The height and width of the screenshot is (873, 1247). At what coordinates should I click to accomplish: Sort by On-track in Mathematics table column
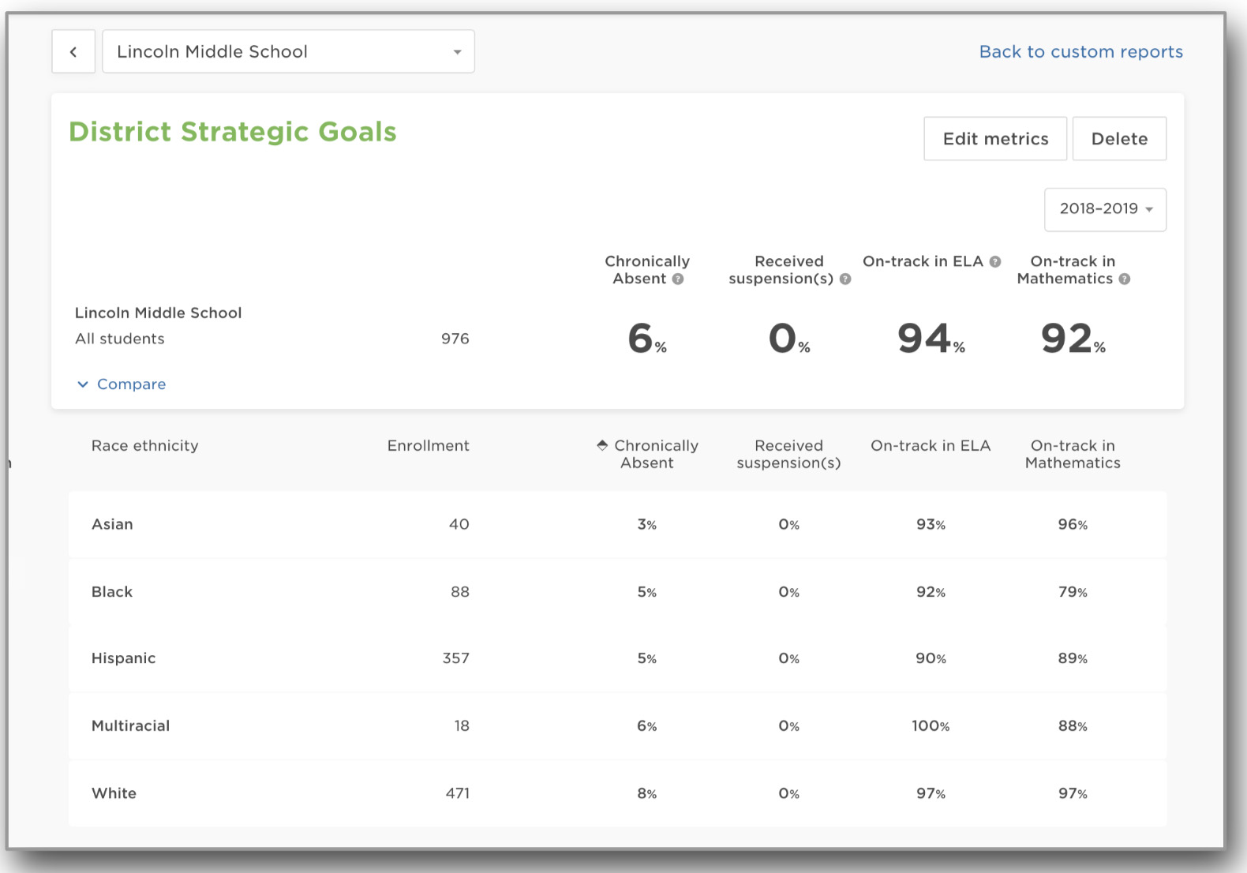click(1072, 455)
